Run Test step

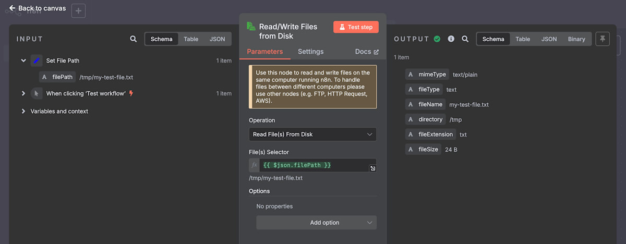[356, 27]
